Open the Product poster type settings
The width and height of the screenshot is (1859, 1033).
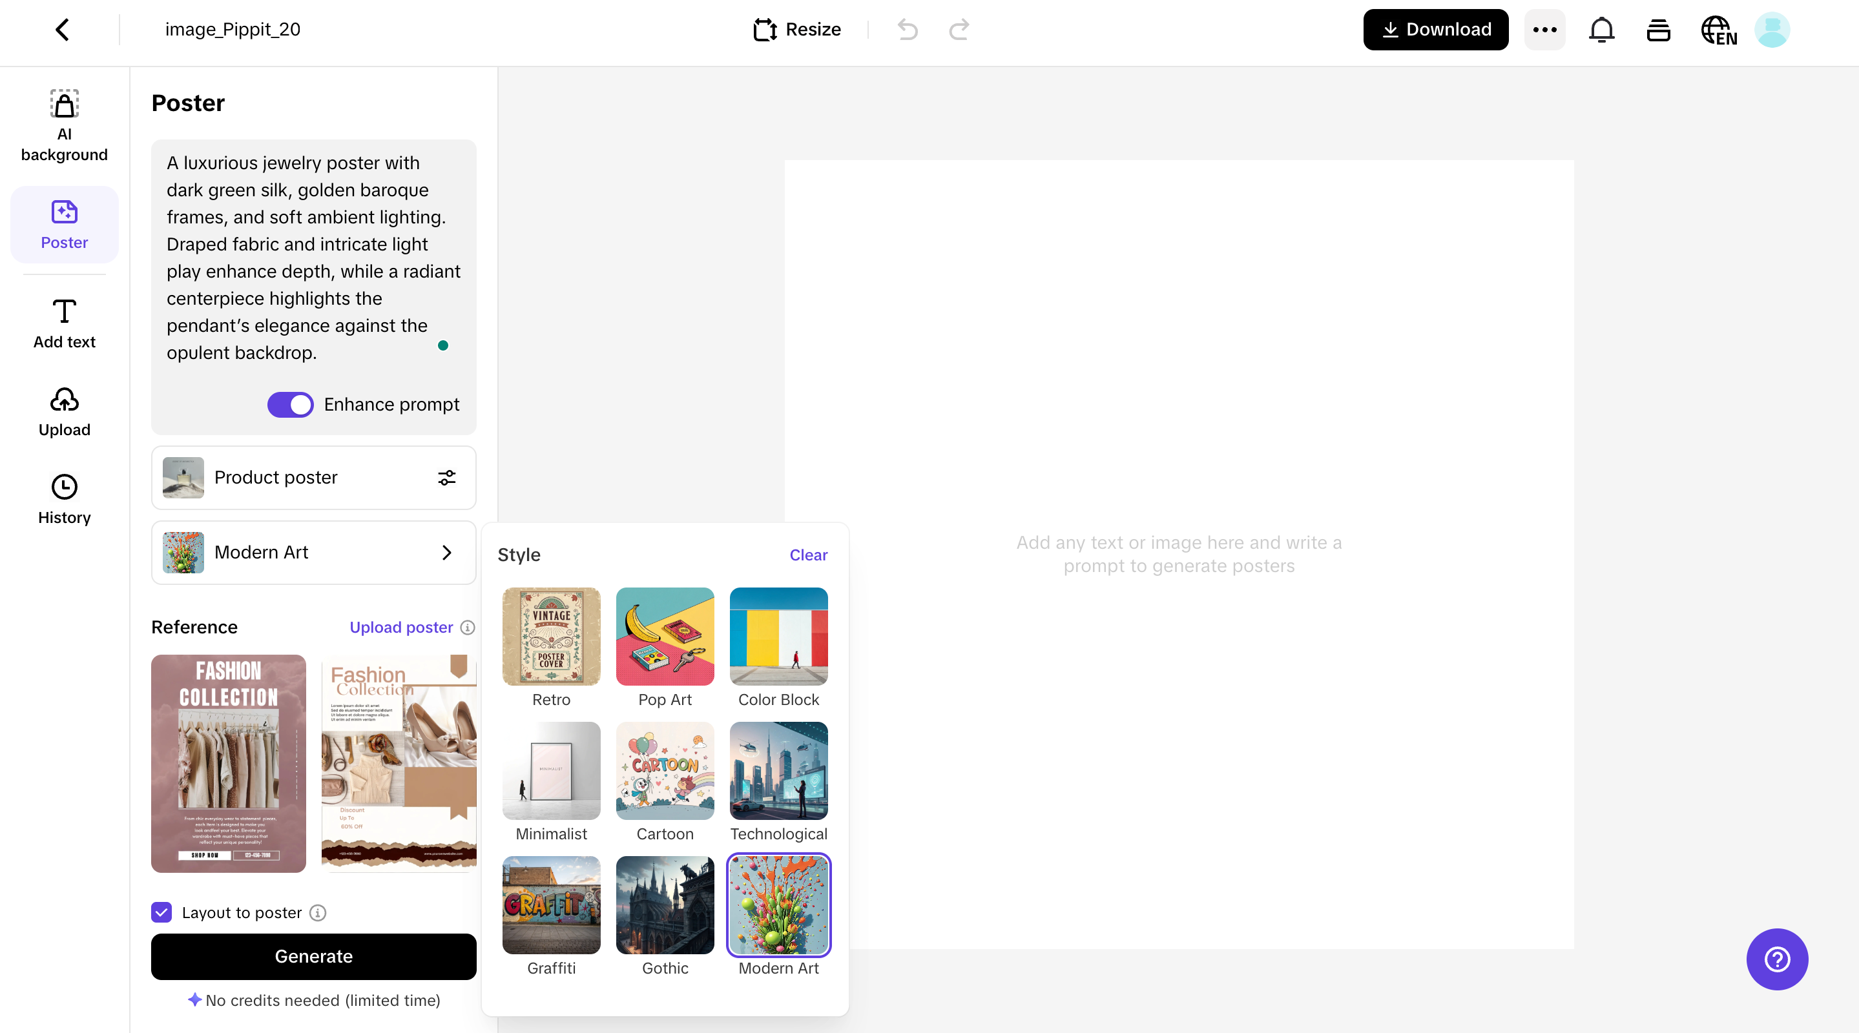coord(447,478)
